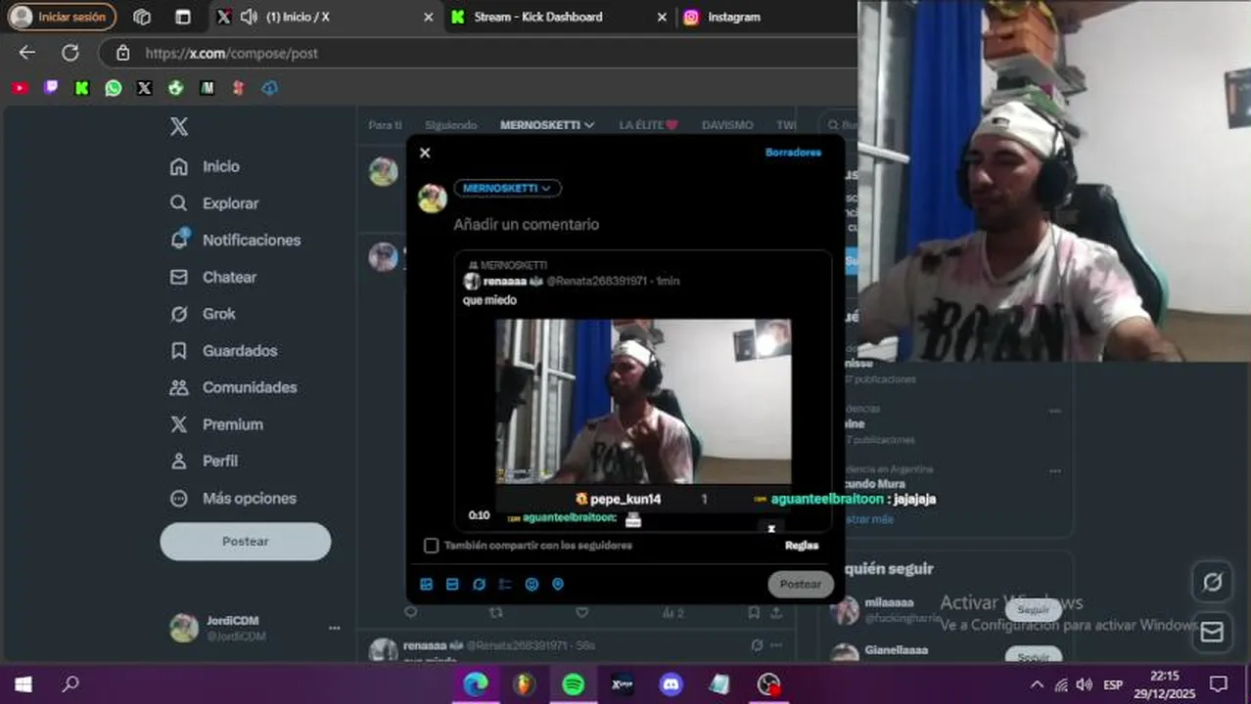Expand the MERNOSKETTI audience dropdown
The image size is (1251, 704).
click(x=507, y=188)
